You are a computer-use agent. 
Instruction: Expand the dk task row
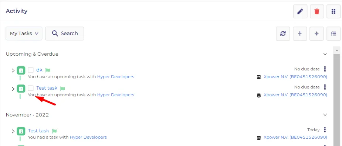coord(13,70)
